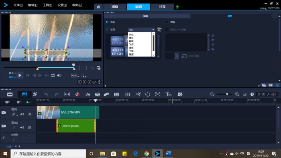Open the title text style 'T' icon
The height and width of the screenshot is (158, 281).
click(159, 29)
